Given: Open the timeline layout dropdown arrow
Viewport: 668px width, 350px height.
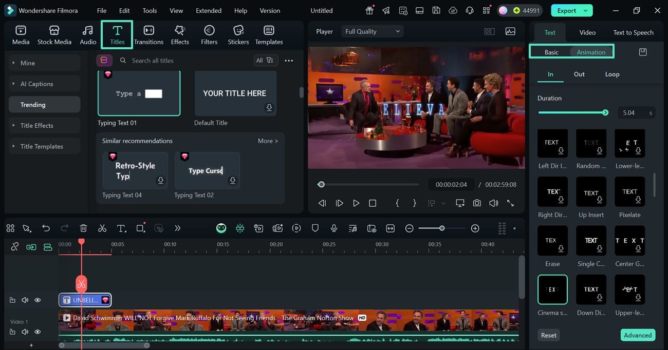Looking at the screenshot, I should 514,228.
